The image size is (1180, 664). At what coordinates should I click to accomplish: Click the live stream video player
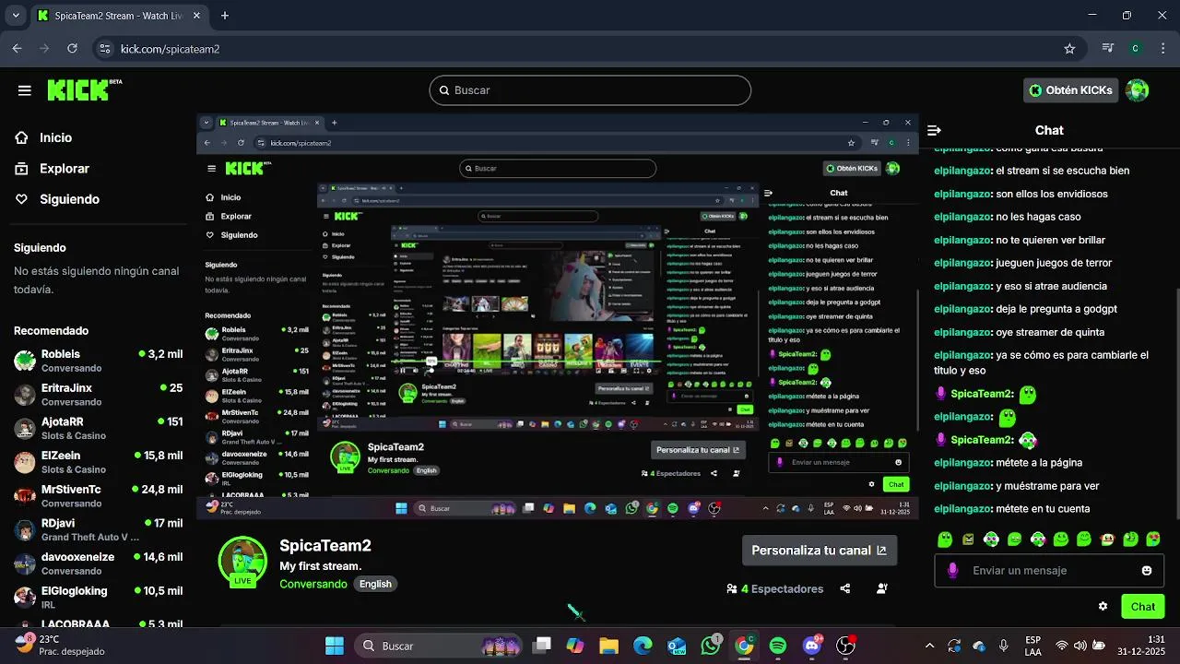coord(558,316)
